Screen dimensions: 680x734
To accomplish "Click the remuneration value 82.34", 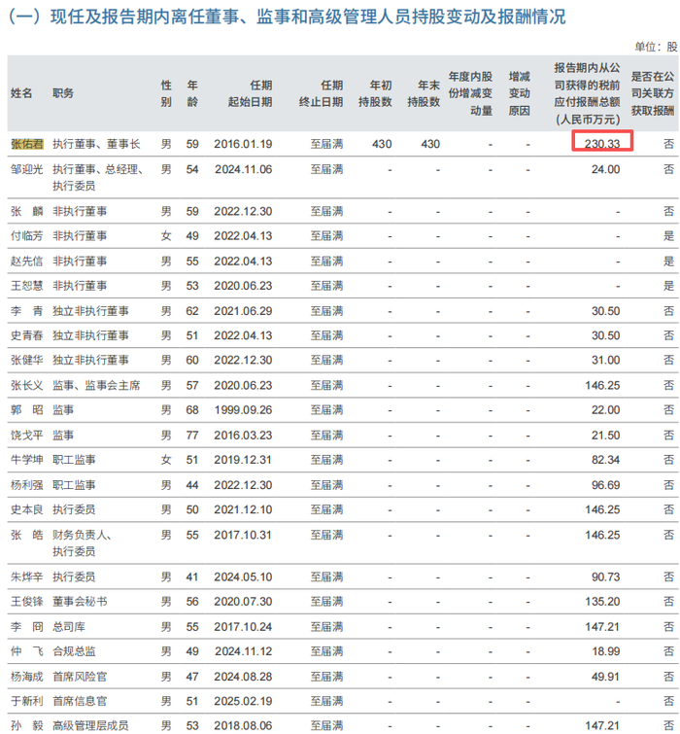I will [x=605, y=460].
